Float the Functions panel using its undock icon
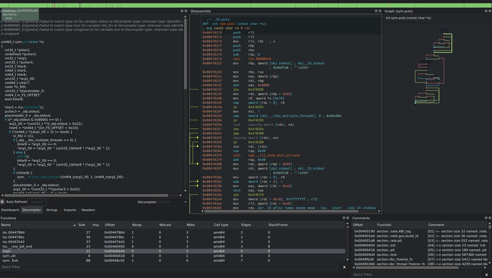 pyautogui.click(x=344, y=218)
